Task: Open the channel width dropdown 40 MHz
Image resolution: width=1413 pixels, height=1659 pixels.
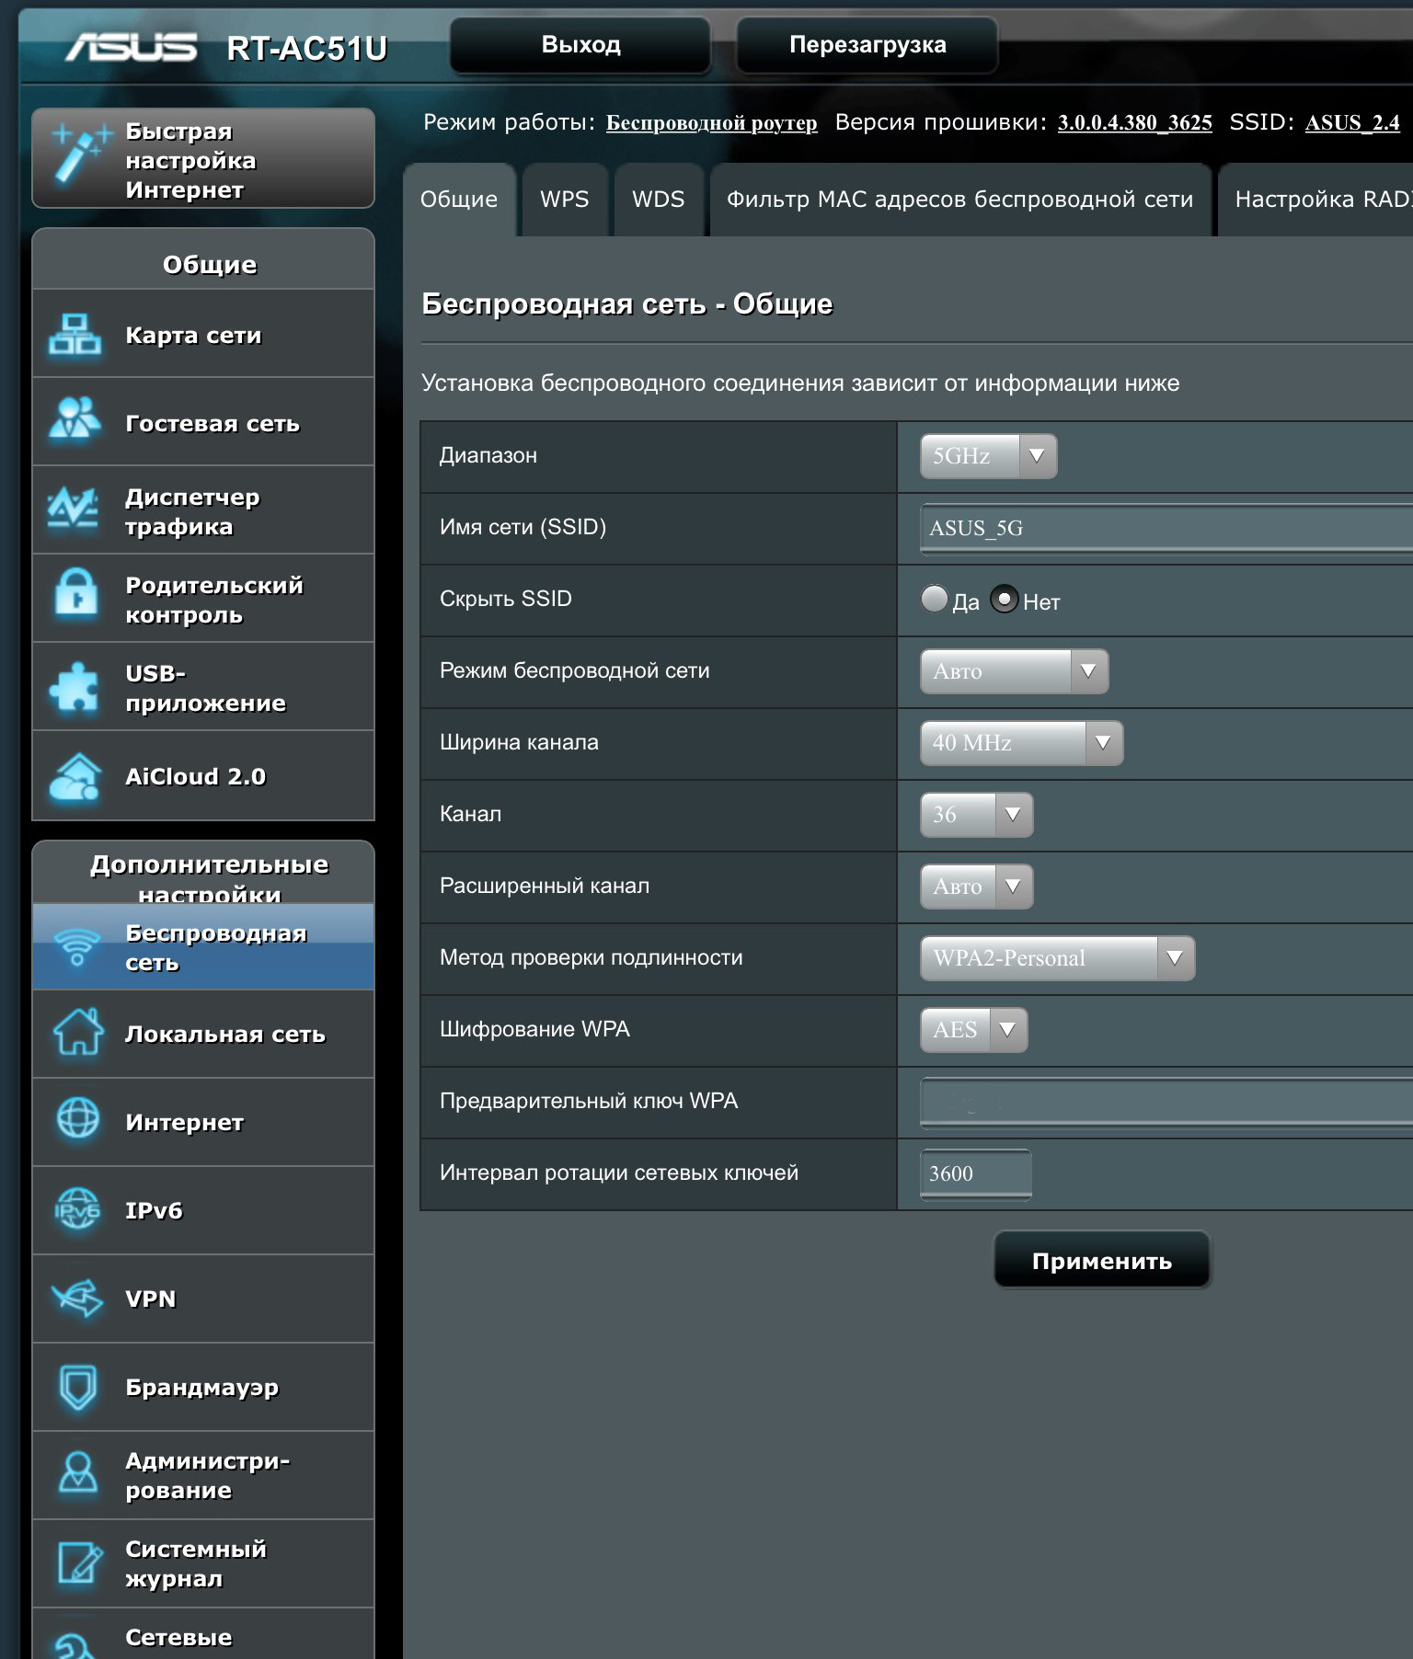Action: (1021, 743)
